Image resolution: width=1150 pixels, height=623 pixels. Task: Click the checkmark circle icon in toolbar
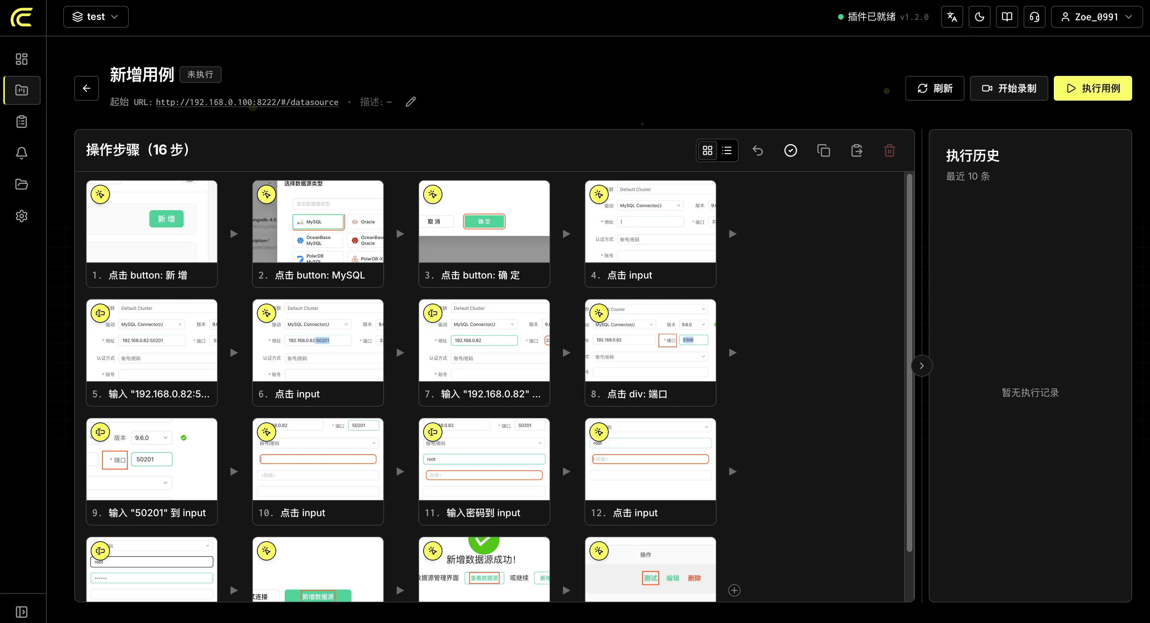791,150
